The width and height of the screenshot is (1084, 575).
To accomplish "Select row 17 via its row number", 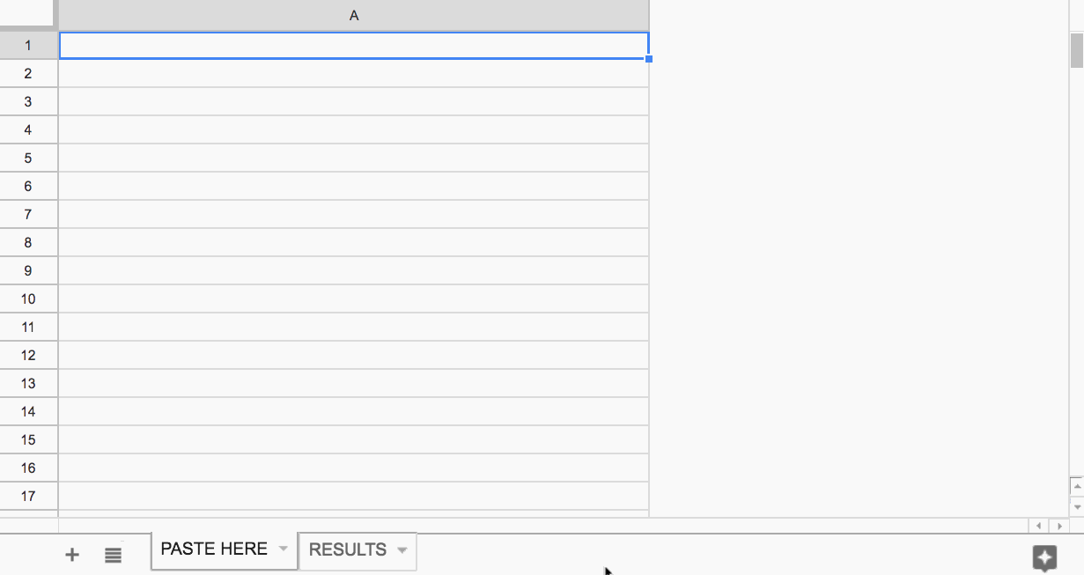I will coord(28,497).
